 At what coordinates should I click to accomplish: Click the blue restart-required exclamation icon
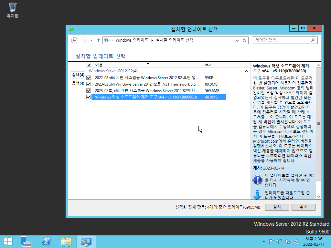(258, 180)
